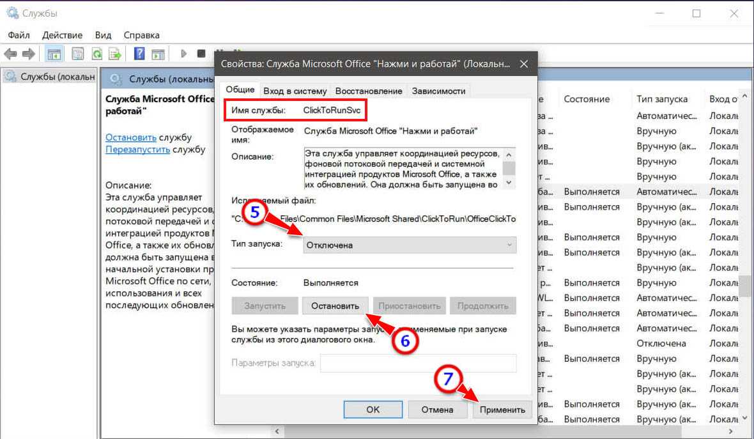Open the "Зависимости" tab

438,91
